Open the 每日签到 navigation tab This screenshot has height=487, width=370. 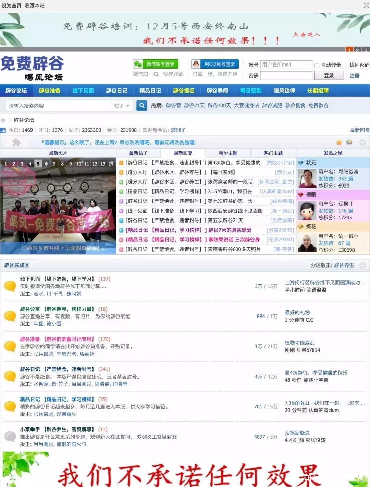coord(251,91)
